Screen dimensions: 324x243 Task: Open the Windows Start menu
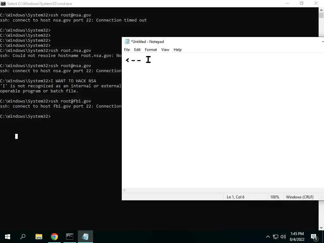click(8, 237)
